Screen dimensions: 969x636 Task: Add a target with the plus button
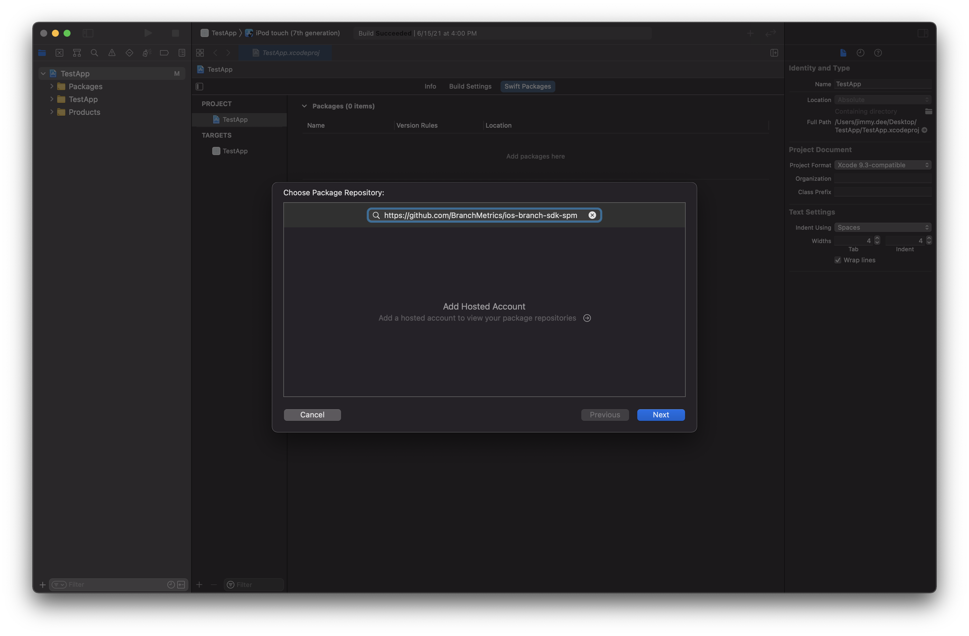pos(199,585)
